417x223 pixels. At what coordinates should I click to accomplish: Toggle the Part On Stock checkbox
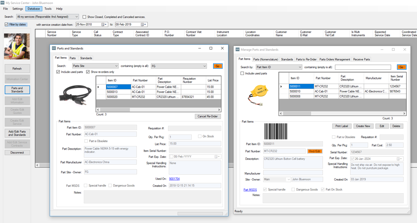pyautogui.click(x=323, y=189)
